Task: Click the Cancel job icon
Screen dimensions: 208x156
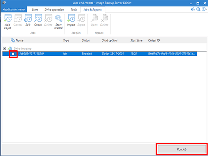Action: pos(18,20)
